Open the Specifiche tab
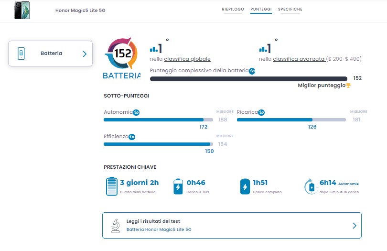The height and width of the screenshot is (251, 387). click(x=290, y=10)
